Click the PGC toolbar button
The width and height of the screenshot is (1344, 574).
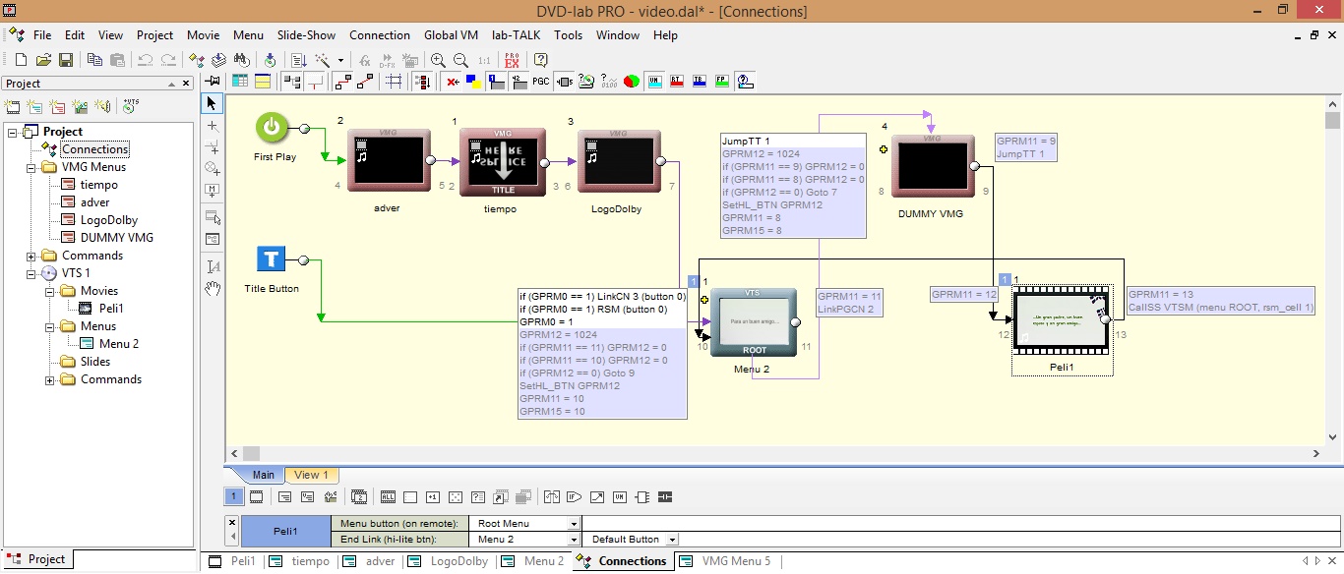(541, 82)
